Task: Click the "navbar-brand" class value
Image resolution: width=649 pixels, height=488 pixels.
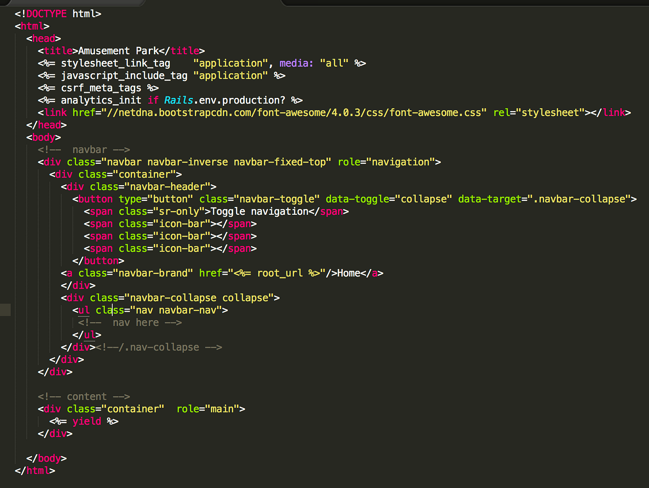Action: (x=153, y=273)
